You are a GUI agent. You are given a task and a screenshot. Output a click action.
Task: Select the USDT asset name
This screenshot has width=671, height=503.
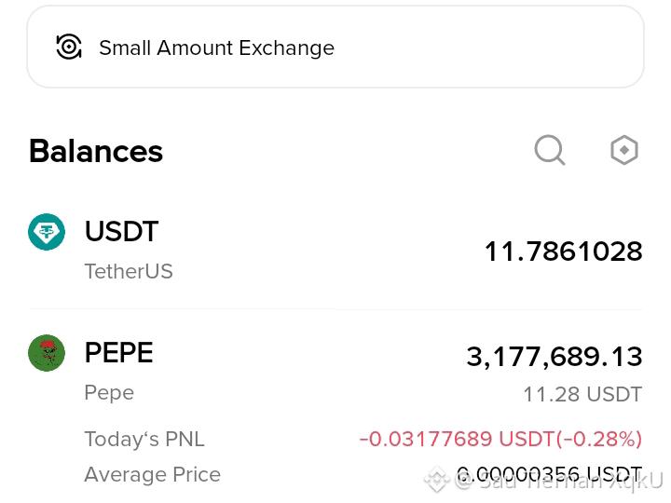pos(121,231)
